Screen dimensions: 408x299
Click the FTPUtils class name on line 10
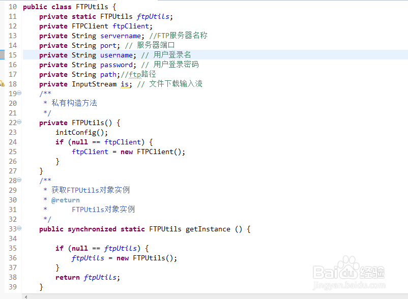pyautogui.click(x=92, y=7)
